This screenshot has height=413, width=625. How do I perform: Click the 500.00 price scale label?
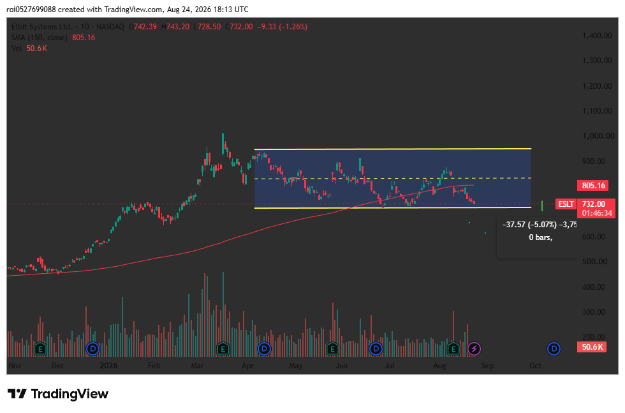point(594,262)
